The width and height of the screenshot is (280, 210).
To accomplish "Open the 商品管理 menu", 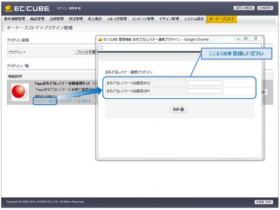I will (37, 19).
